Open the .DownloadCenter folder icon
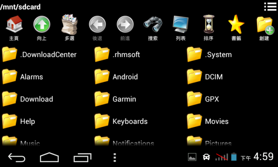This screenshot has height=167, width=278. [x=10, y=54]
